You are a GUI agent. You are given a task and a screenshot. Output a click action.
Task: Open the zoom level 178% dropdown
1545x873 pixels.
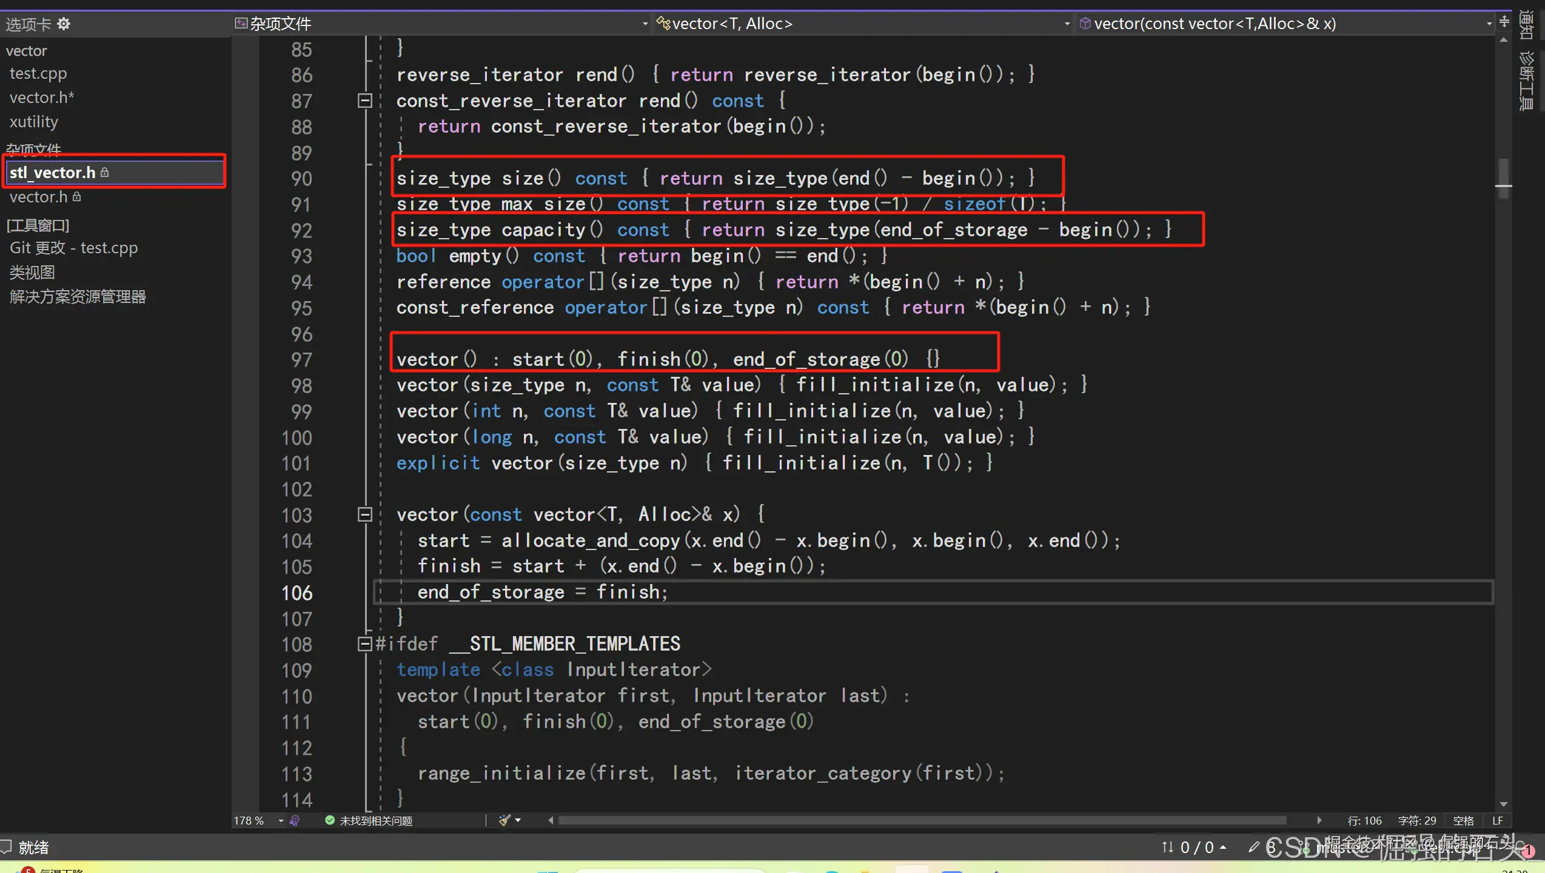(x=281, y=820)
